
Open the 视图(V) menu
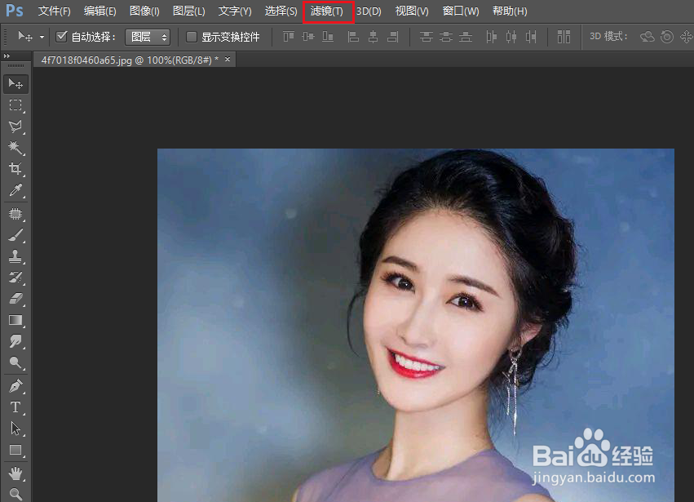[x=412, y=11]
